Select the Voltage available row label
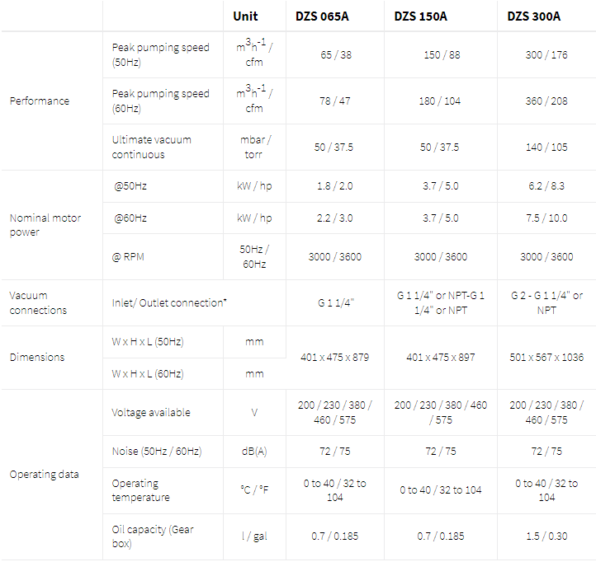596x562 pixels. point(151,412)
